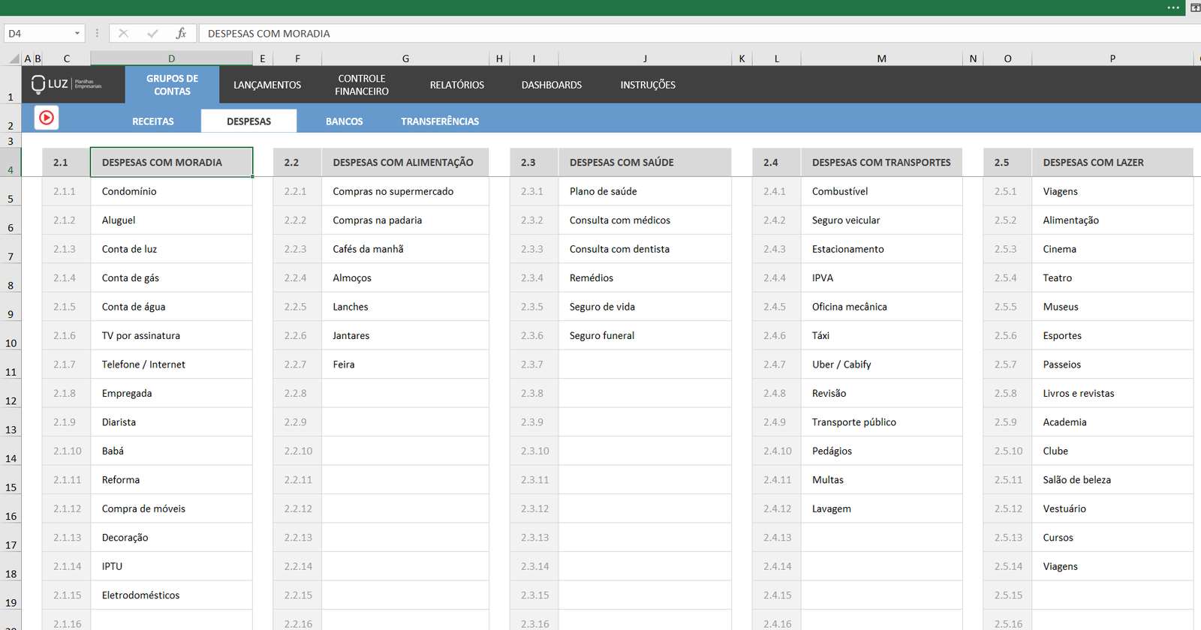Open the Name Box dropdown arrow
The height and width of the screenshot is (630, 1201).
coord(77,33)
